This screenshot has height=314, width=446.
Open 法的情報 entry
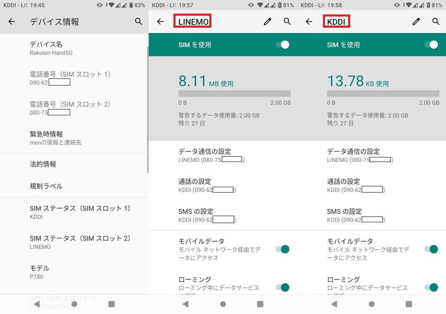[74, 164]
